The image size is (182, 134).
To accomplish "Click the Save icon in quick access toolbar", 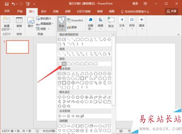I will tap(7, 4).
